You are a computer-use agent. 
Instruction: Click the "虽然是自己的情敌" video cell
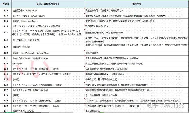point(137,47)
